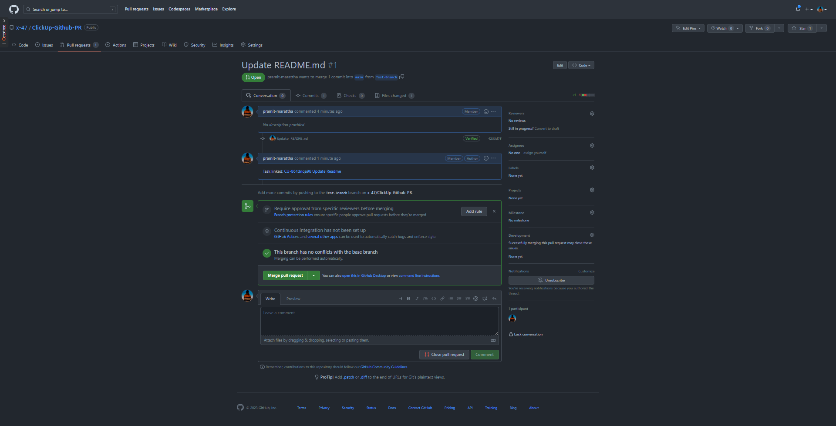Switch to the Files changed tab
Image resolution: width=836 pixels, height=426 pixels.
point(394,95)
